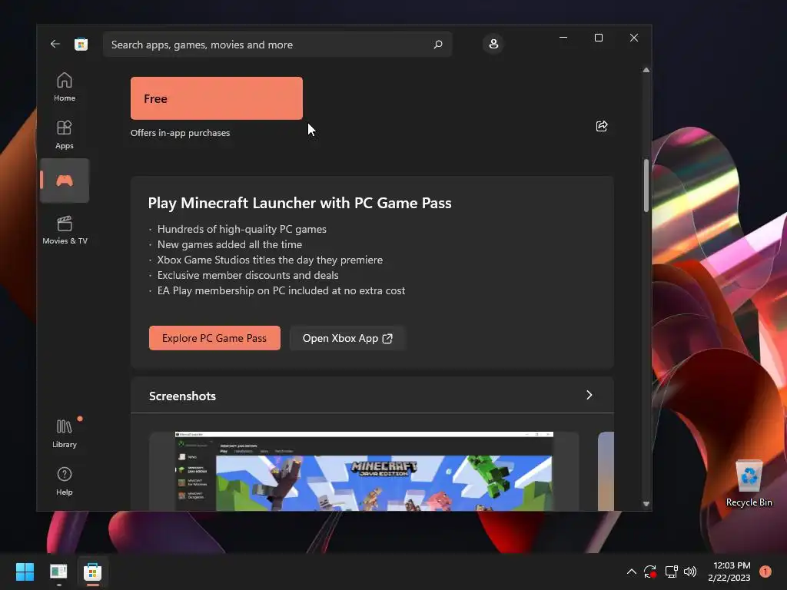Viewport: 787px width, 590px height.
Task: Go to Home in the sidebar
Action: [65, 87]
